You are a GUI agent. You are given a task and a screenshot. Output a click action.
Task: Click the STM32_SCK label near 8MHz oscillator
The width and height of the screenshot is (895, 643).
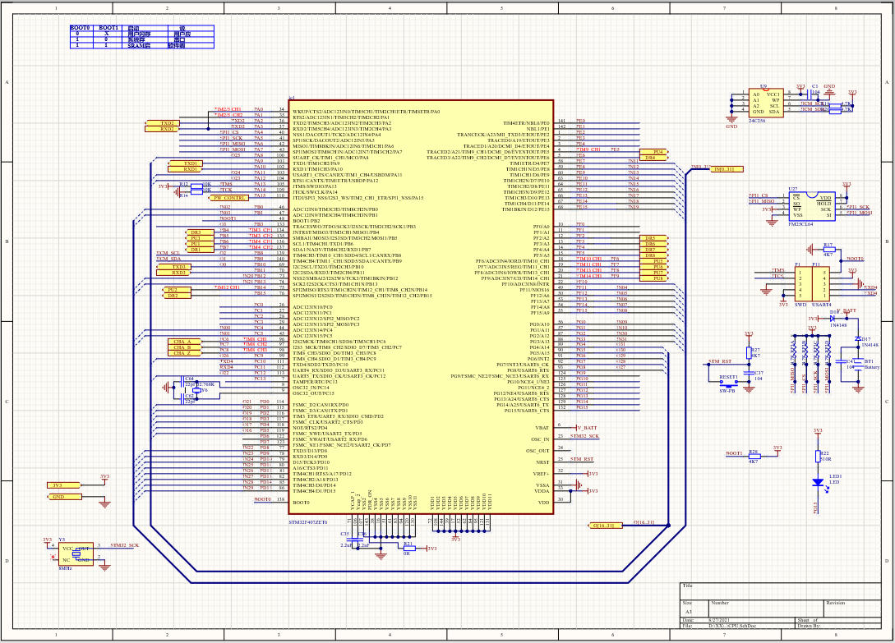coord(125,545)
